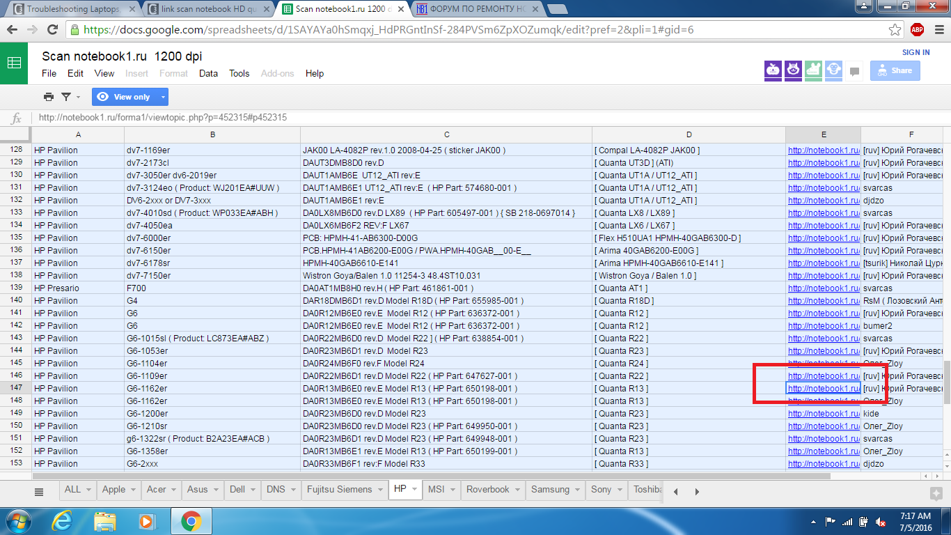Open the ALL sheet tab dropdown arrow
The image size is (951, 535).
click(x=89, y=490)
